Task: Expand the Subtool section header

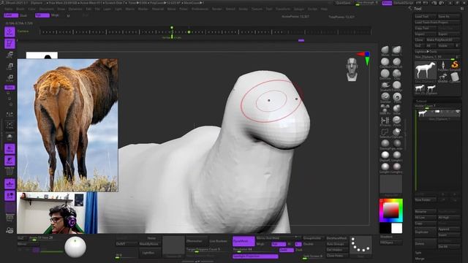Action: click(421, 101)
